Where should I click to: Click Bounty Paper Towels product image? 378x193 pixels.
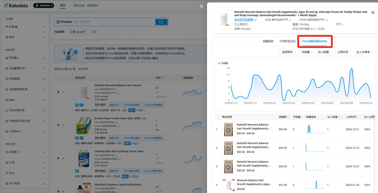(84, 126)
